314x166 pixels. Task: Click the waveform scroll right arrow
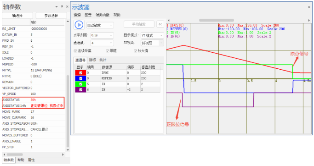click(x=309, y=20)
